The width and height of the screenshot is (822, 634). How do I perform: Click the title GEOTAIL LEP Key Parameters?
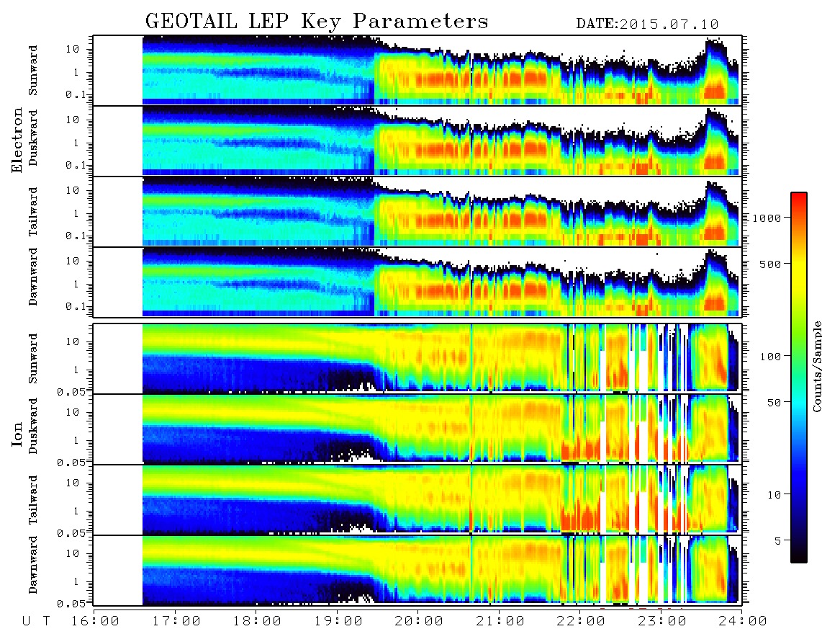pyautogui.click(x=317, y=22)
